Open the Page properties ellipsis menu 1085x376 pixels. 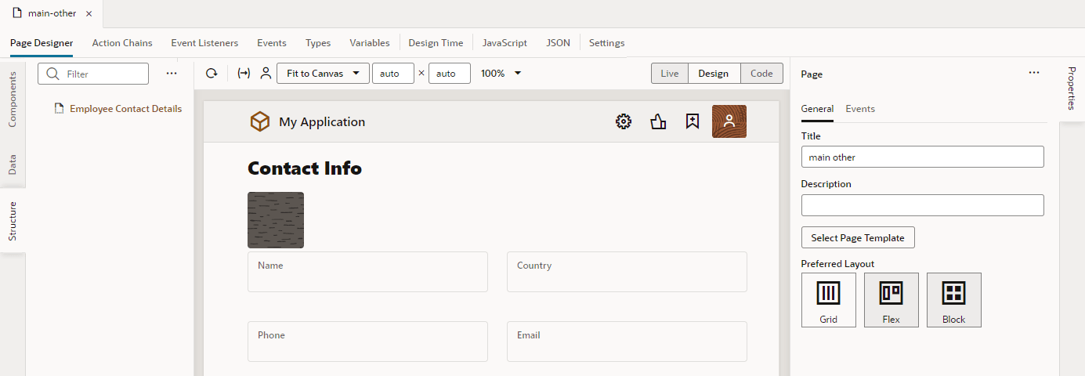(x=1034, y=72)
